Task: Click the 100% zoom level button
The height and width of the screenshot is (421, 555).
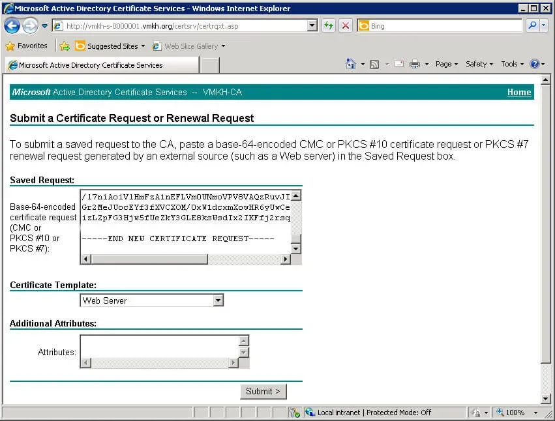Action: pyautogui.click(x=511, y=413)
